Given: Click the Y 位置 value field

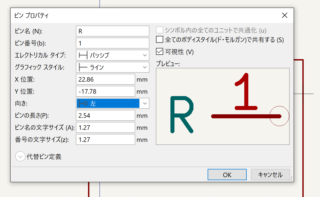Looking at the screenshot, I should (105, 91).
